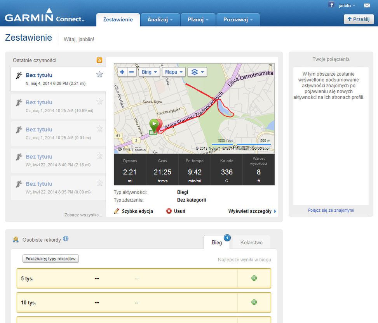
Task: Click the green start marker on map
Action: (154, 125)
